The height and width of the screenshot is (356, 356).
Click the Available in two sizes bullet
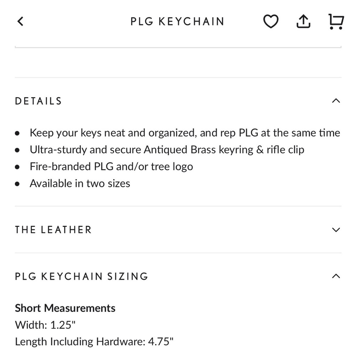click(x=80, y=183)
